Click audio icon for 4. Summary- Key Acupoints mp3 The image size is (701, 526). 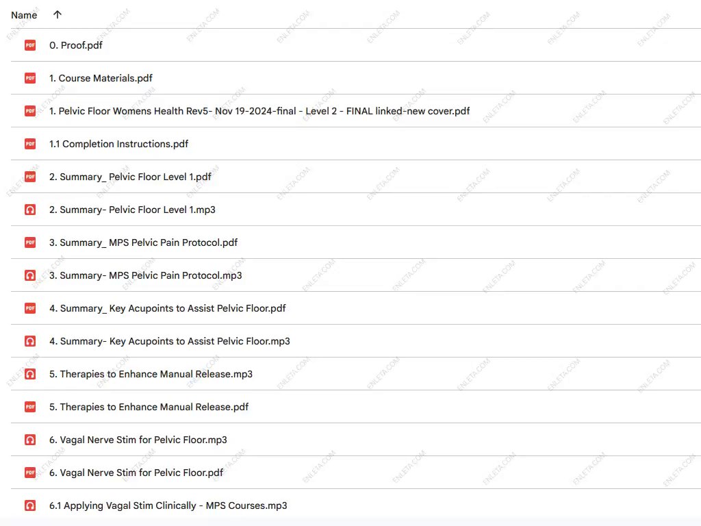point(30,341)
